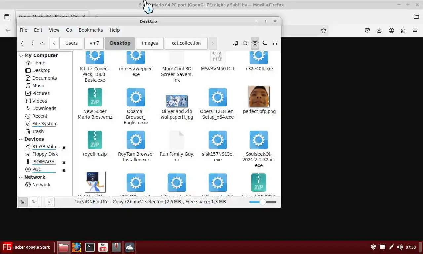
Task: Switch to compact view
Action: coord(275,43)
